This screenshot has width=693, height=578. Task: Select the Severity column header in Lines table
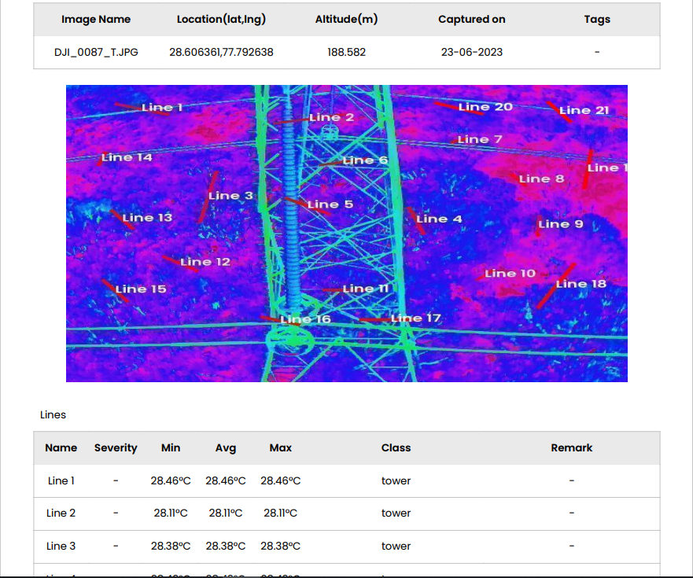click(x=116, y=447)
